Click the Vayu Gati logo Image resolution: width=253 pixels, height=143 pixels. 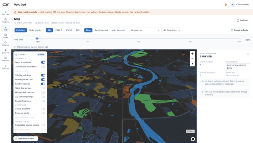tap(5, 4)
